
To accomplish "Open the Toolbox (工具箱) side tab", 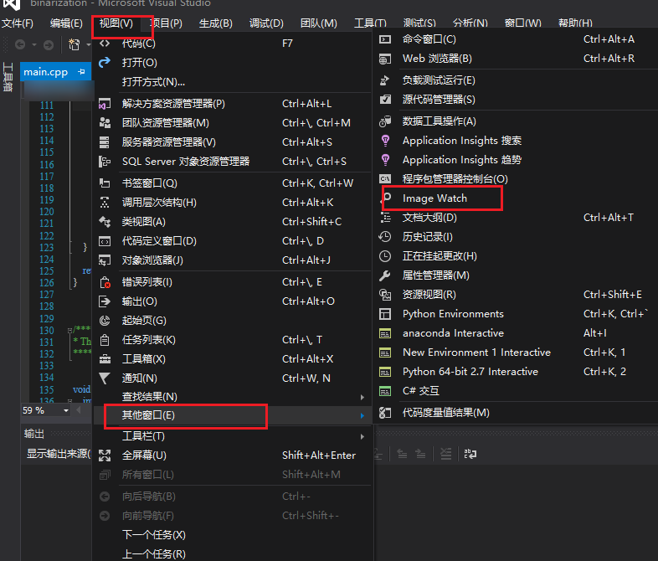I will pos(8,77).
